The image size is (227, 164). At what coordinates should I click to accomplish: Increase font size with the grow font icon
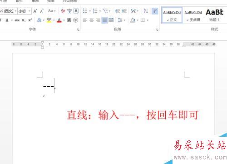35,11
